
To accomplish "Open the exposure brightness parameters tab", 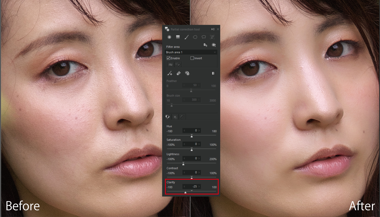I will 175,117.
